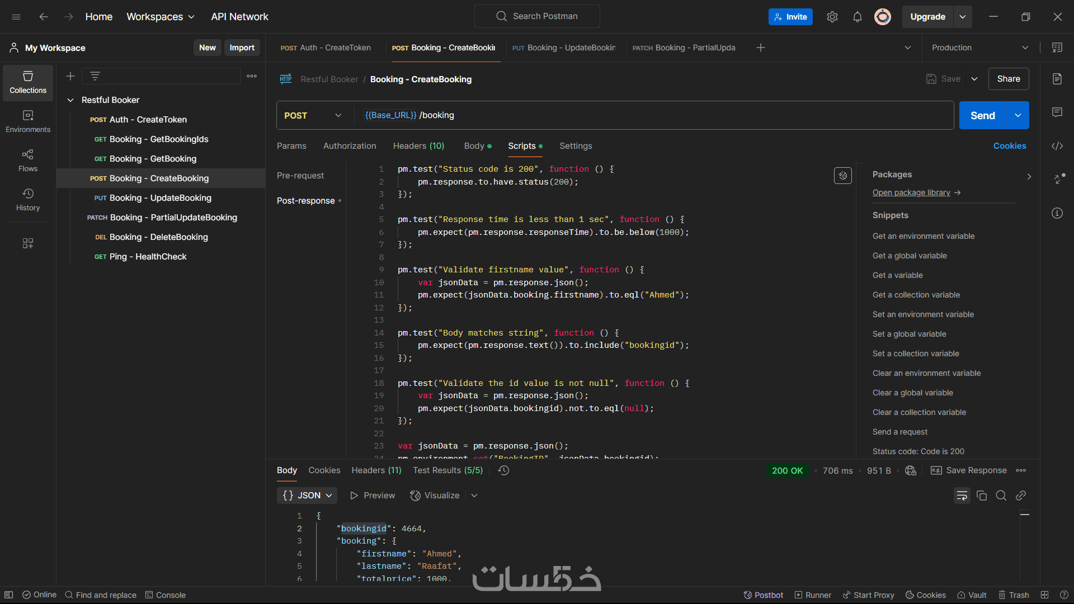
Task: Toggle response line wrap button
Action: point(962,496)
